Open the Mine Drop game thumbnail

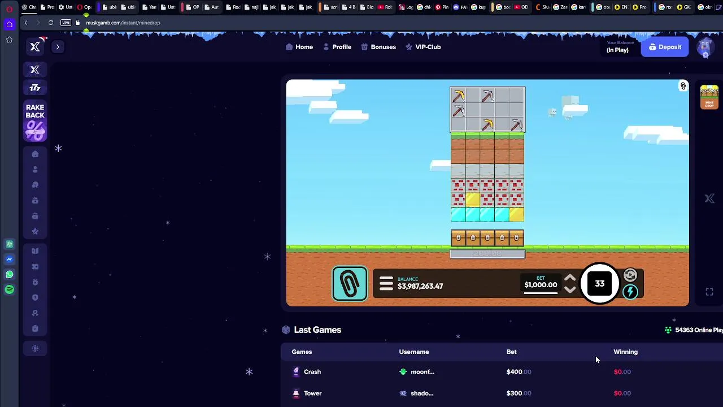click(x=709, y=97)
